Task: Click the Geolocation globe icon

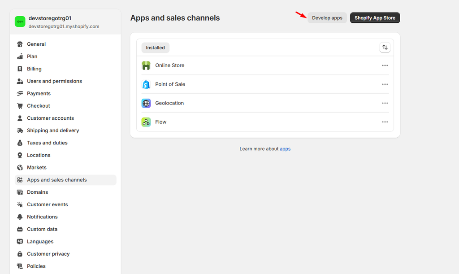Action: (x=146, y=103)
